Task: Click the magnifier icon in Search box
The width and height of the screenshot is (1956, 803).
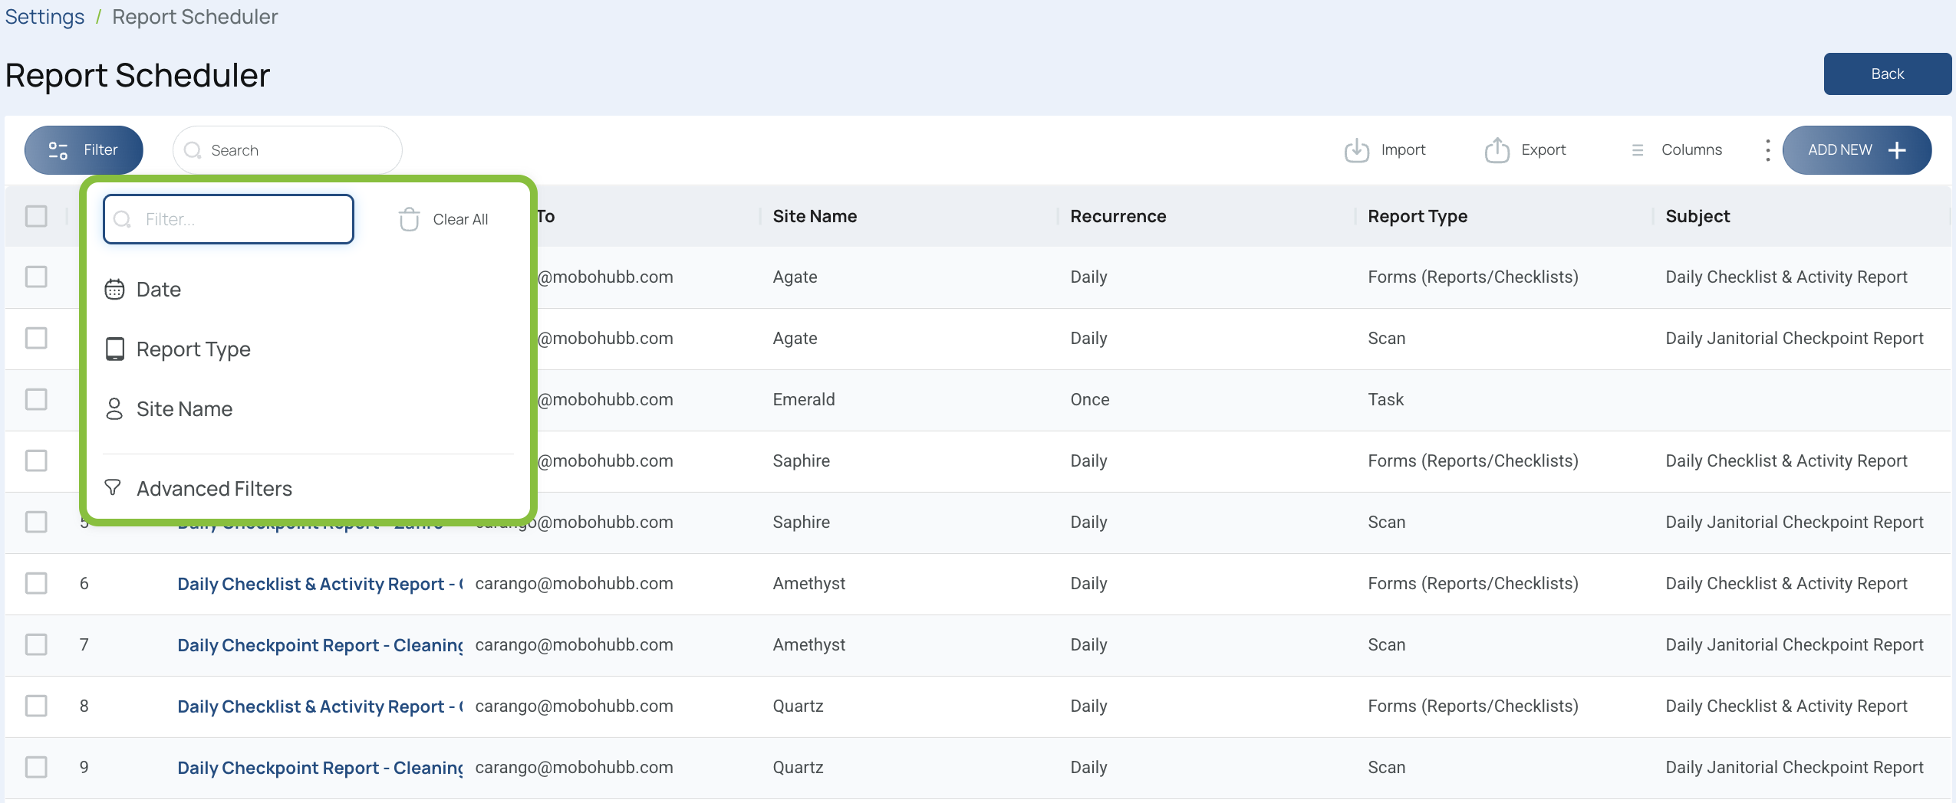Action: click(193, 150)
